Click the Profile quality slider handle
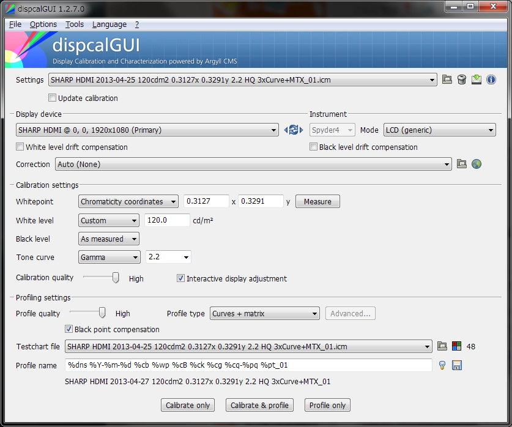 [x=102, y=313]
